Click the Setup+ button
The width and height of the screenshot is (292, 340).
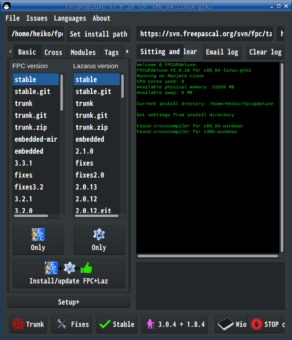pos(69,302)
